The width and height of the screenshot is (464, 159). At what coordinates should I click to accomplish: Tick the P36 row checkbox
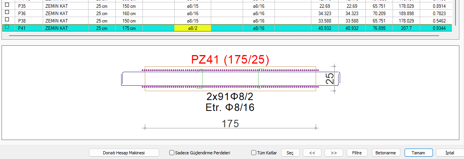click(x=7, y=13)
